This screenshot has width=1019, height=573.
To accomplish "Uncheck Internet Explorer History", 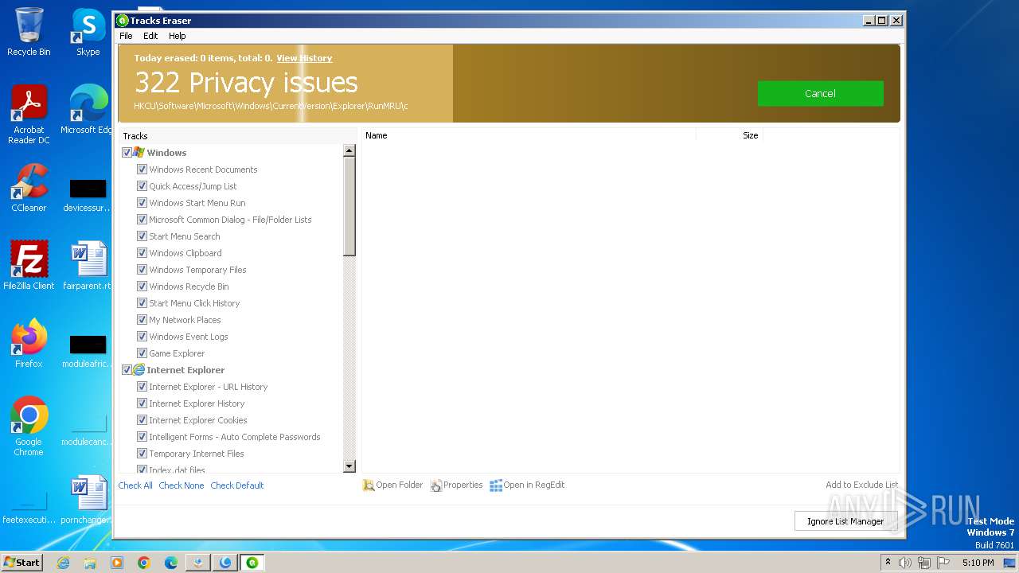I will click(142, 403).
